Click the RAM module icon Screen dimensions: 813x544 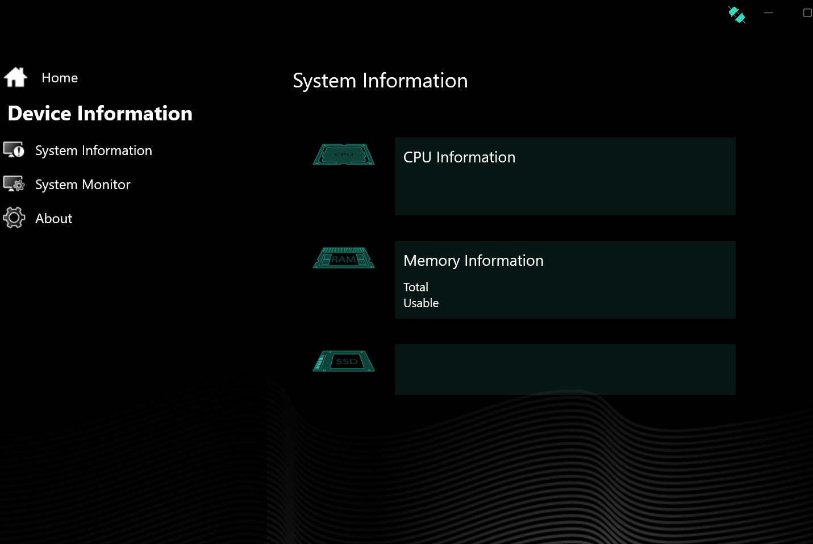click(x=343, y=257)
